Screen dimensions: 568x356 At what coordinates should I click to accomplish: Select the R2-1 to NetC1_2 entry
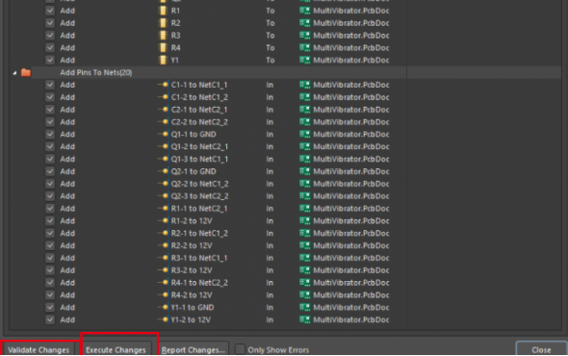199,233
